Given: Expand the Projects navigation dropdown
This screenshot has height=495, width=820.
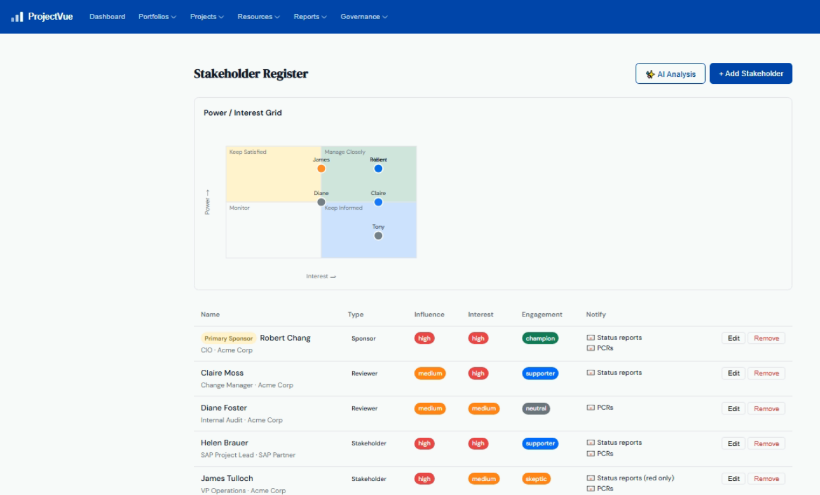Looking at the screenshot, I should tap(207, 17).
